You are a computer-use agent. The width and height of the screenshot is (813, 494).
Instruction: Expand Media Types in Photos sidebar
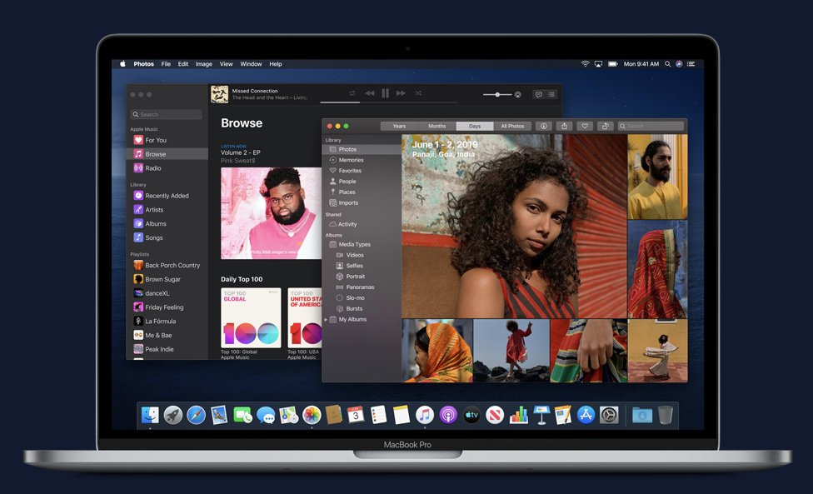(x=354, y=244)
